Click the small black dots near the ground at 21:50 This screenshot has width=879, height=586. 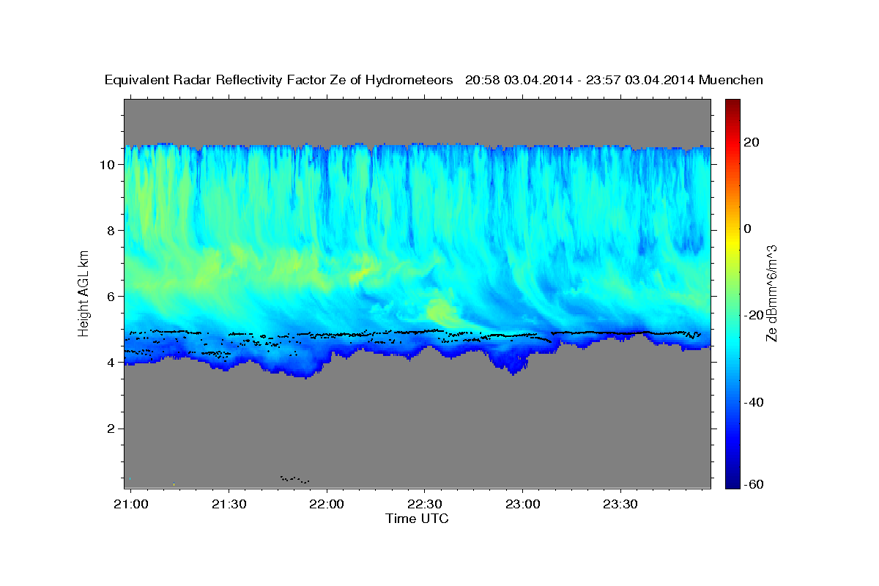(x=295, y=479)
